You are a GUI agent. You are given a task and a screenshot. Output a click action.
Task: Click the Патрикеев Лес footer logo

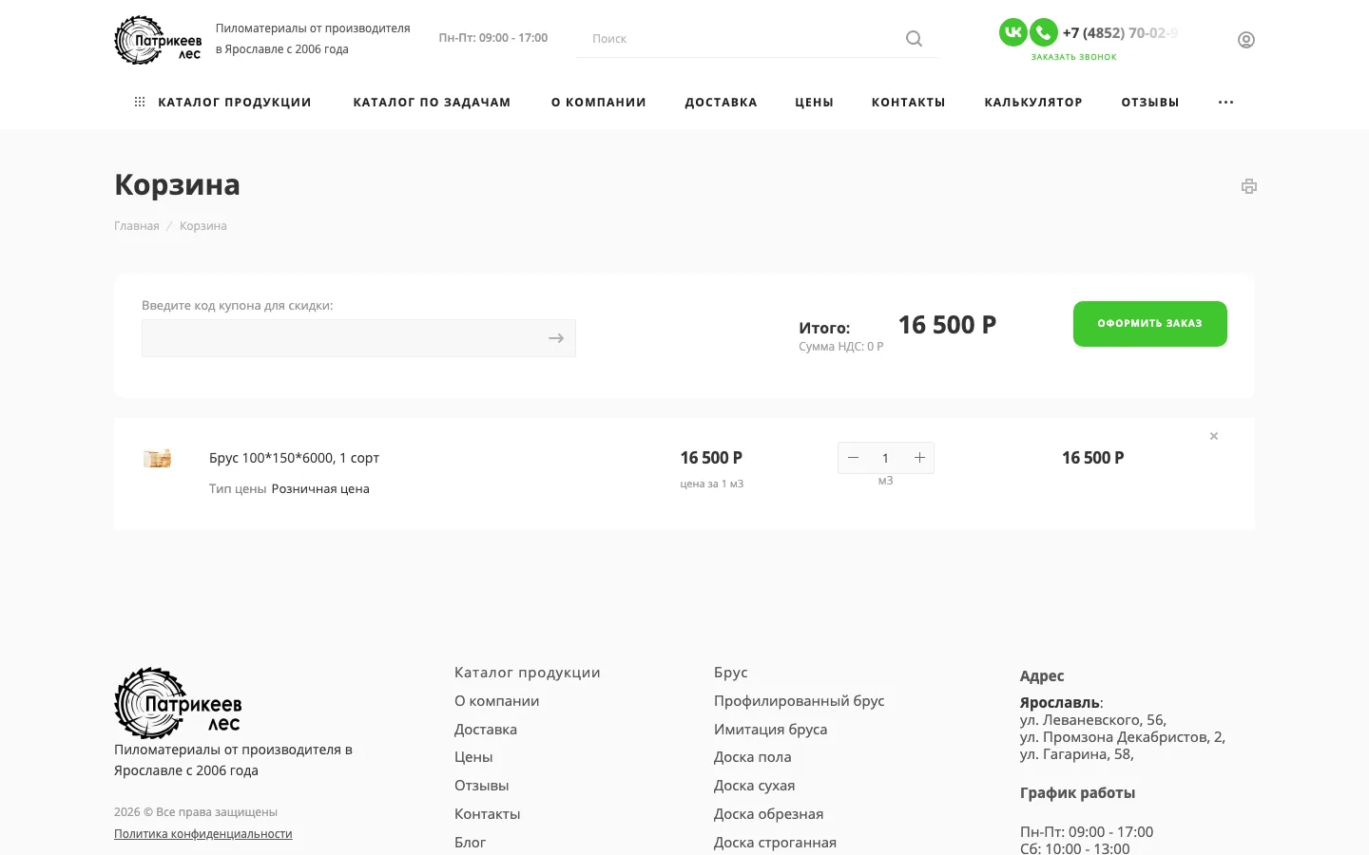(x=178, y=703)
